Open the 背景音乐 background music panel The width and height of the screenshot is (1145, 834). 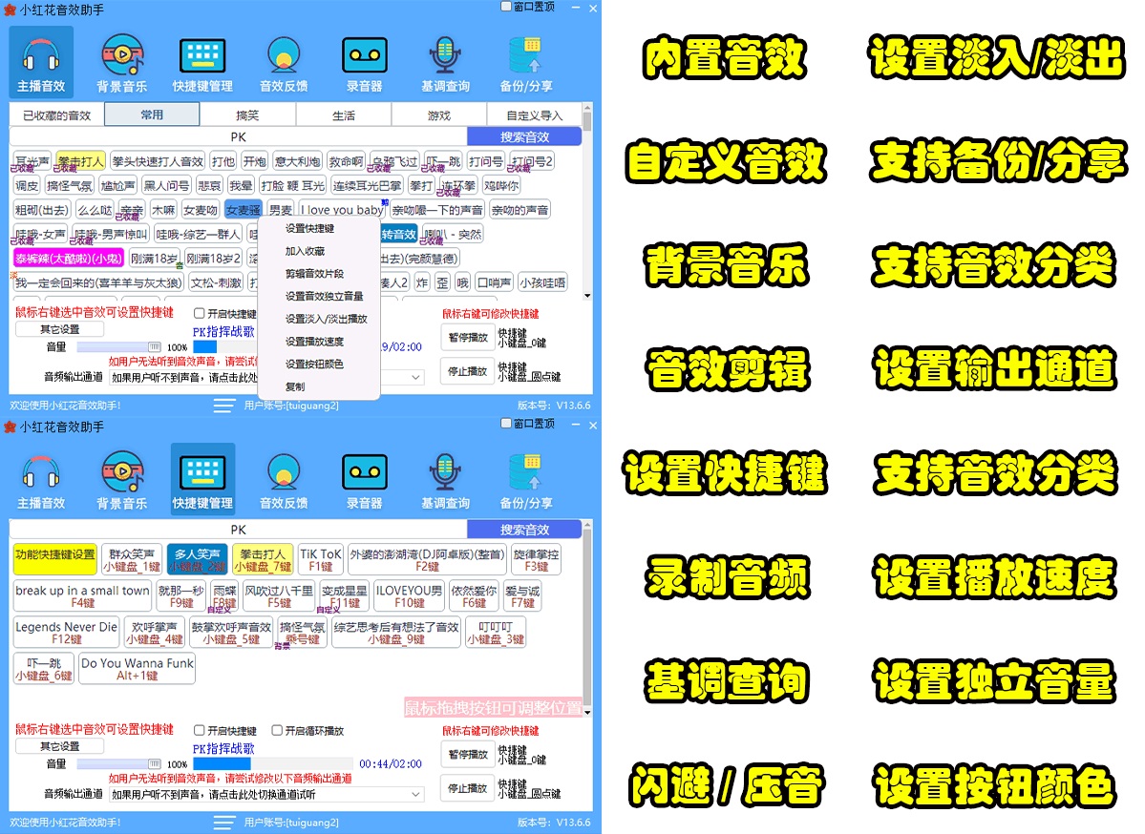pyautogui.click(x=120, y=57)
